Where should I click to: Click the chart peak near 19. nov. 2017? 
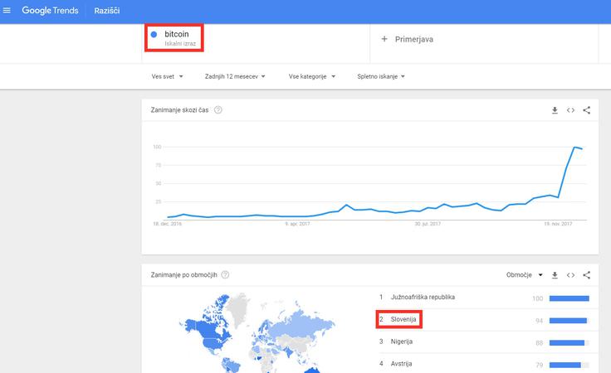pyautogui.click(x=574, y=147)
